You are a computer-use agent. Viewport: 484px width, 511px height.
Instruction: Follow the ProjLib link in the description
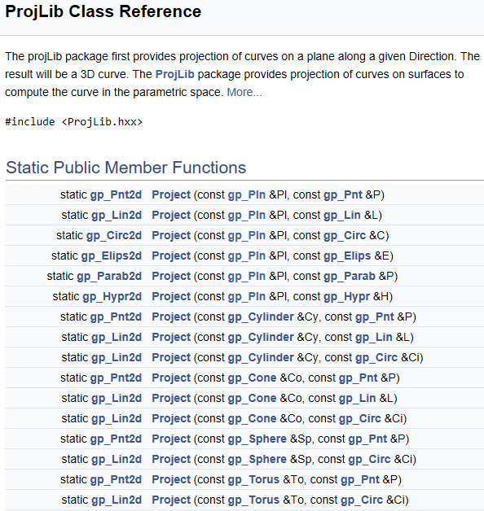pyautogui.click(x=175, y=74)
